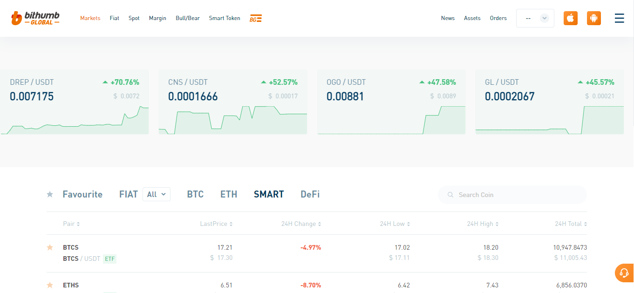
Task: Go to the News link
Action: (448, 18)
